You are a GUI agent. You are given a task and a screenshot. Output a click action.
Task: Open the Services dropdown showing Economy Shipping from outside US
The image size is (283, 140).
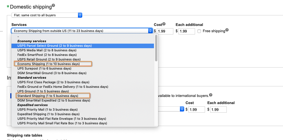tap(82, 31)
